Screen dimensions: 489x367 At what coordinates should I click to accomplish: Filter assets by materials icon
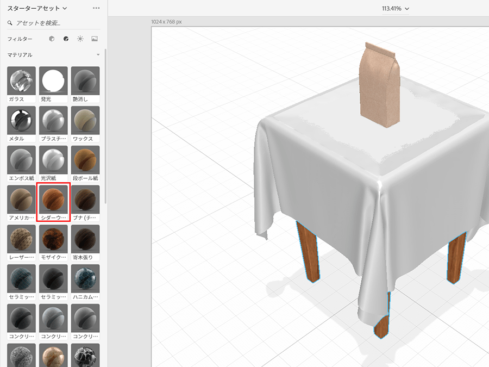[66, 39]
